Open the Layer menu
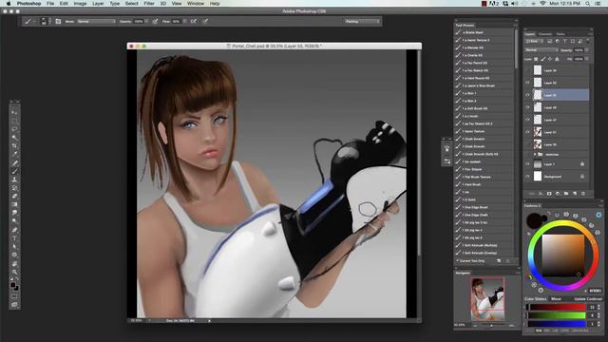Image resolution: width=608 pixels, height=342 pixels. click(x=98, y=3)
